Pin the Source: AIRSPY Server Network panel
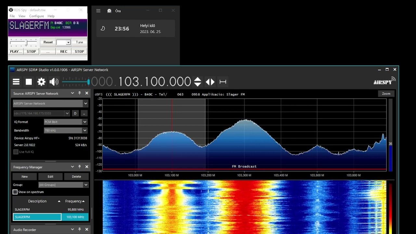 [79, 93]
